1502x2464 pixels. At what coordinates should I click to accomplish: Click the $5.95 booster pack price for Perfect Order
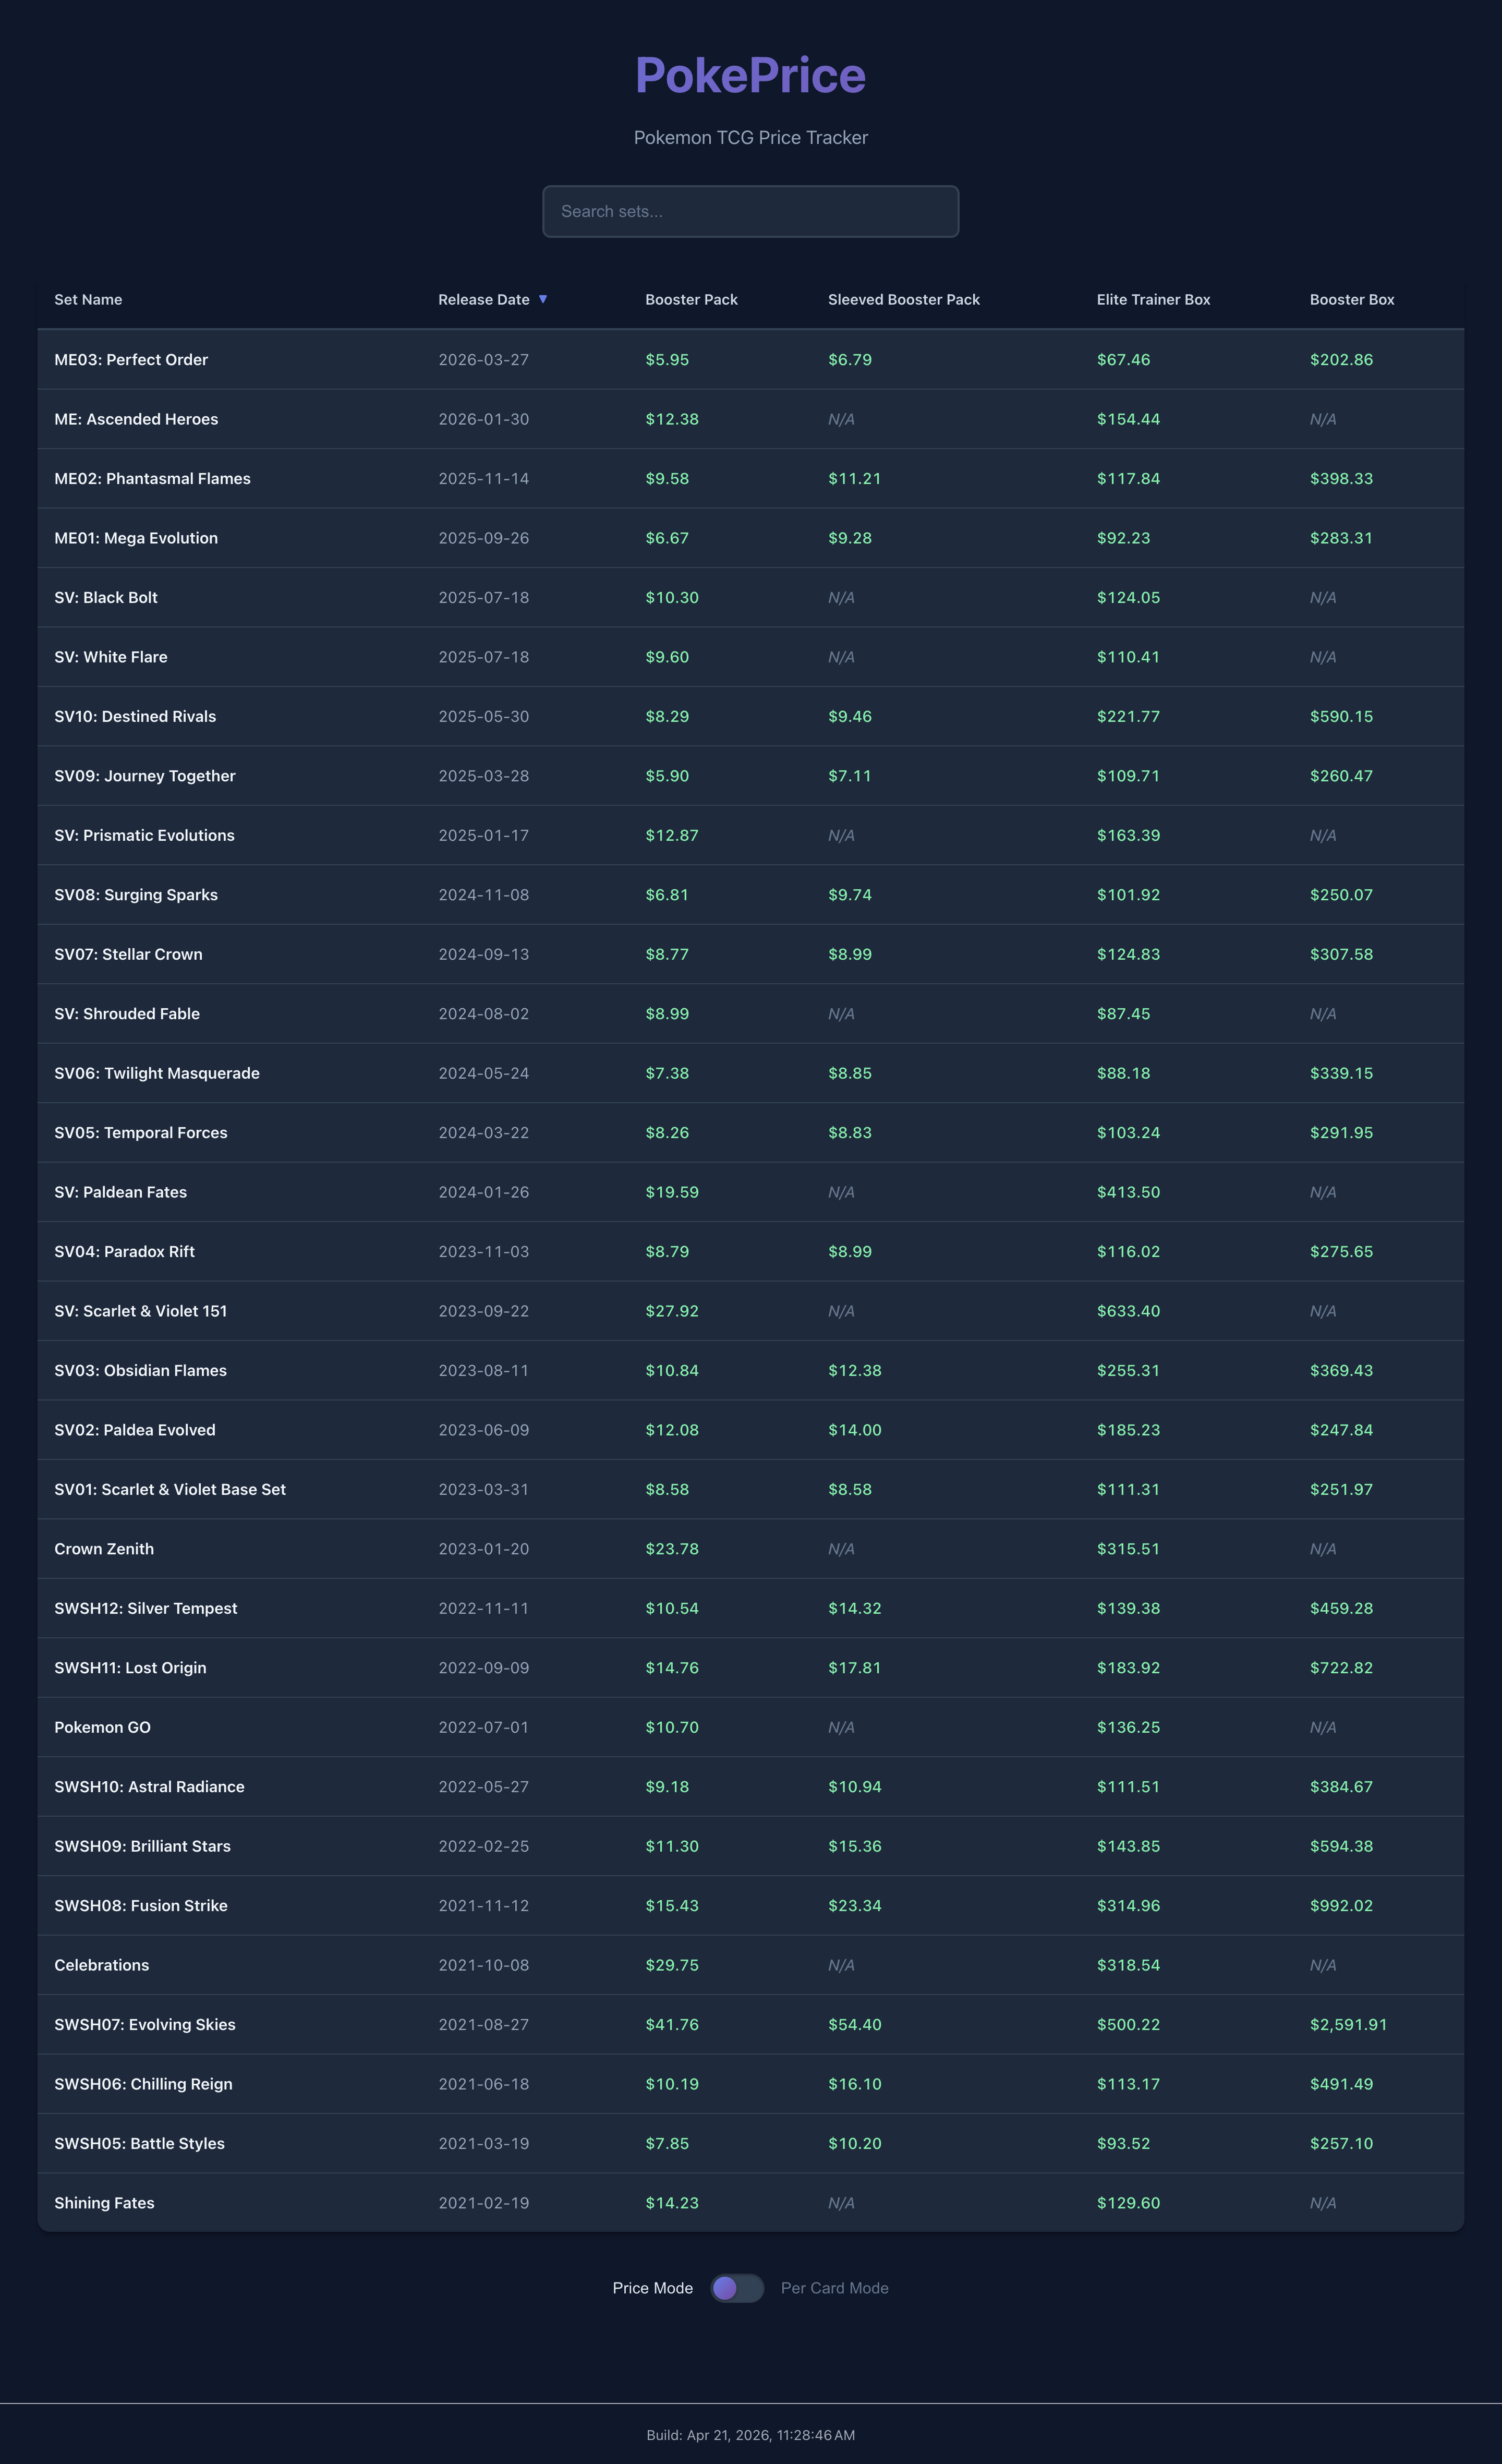[666, 359]
